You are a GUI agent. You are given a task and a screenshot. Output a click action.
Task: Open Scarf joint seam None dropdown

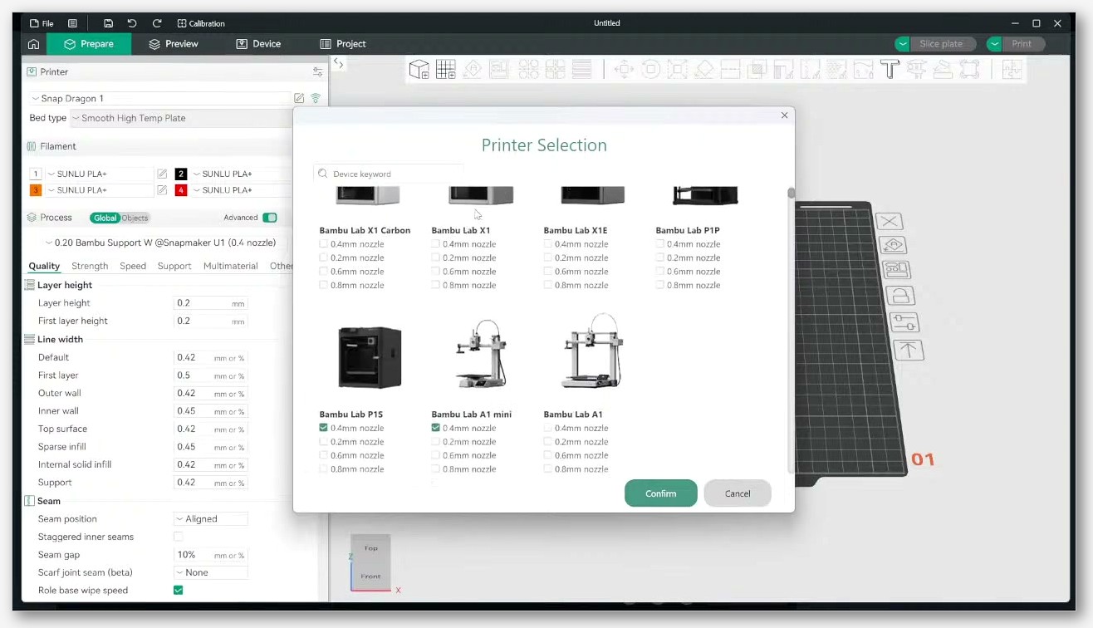[211, 572]
